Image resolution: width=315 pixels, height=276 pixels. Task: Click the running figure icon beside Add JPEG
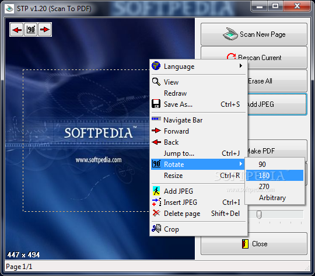pos(156,191)
